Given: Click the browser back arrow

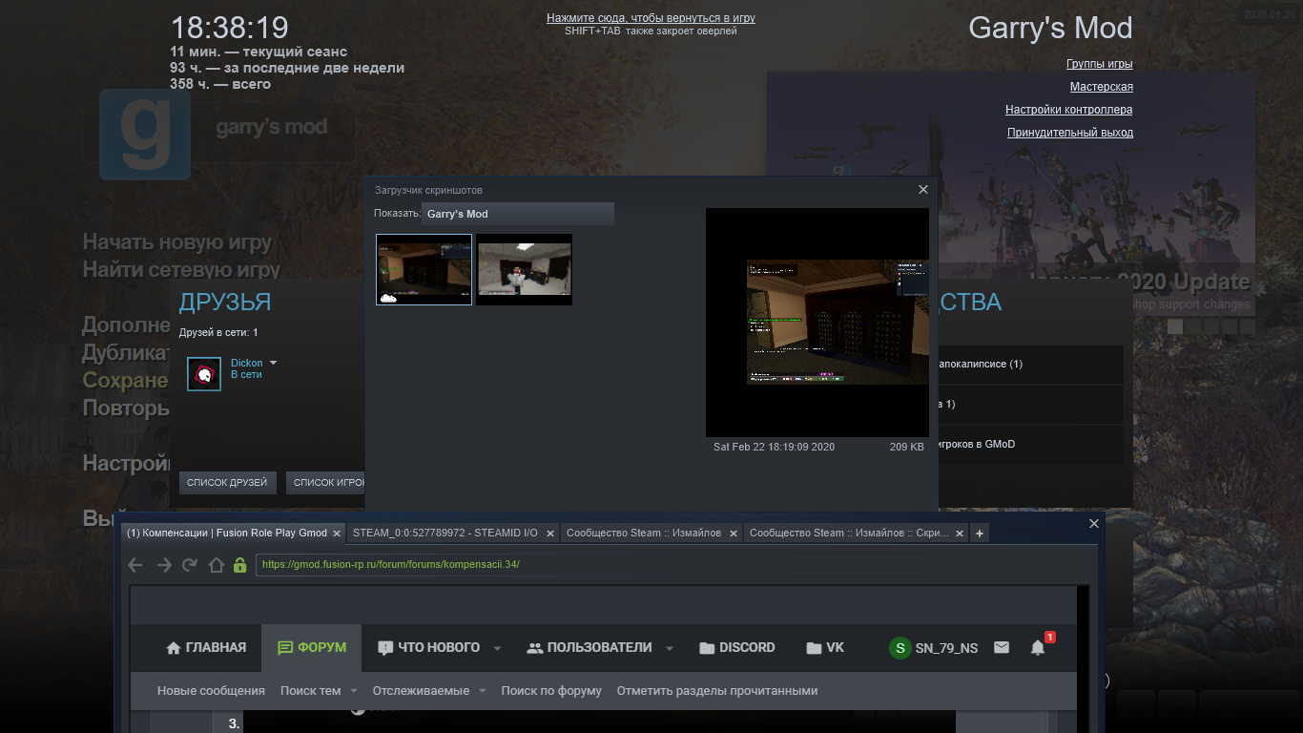Looking at the screenshot, I should coord(135,565).
